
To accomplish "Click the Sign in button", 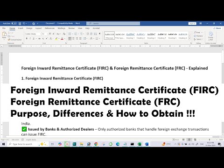I will pos(192,23).
